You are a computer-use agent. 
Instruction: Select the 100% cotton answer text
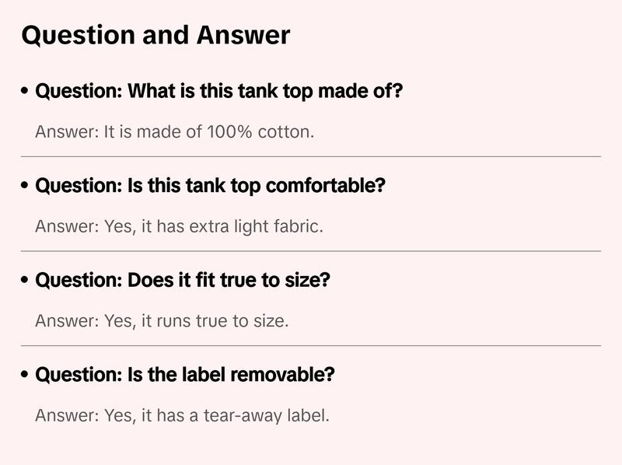pyautogui.click(x=174, y=131)
